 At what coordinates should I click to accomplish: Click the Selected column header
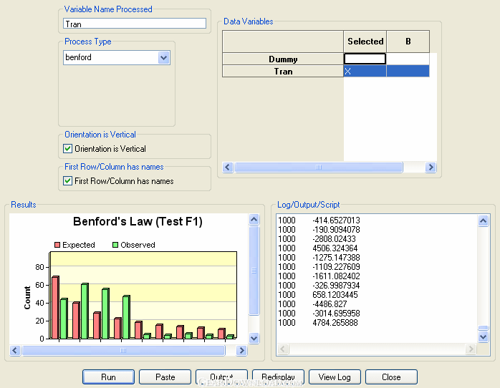point(365,42)
